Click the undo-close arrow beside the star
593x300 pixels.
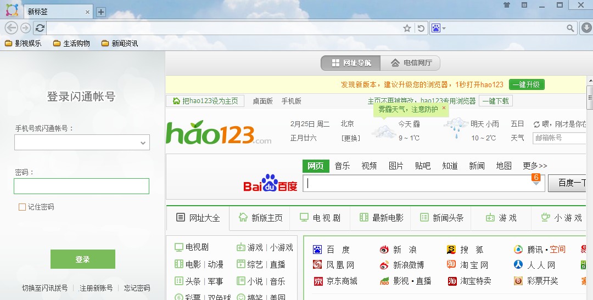(x=421, y=29)
